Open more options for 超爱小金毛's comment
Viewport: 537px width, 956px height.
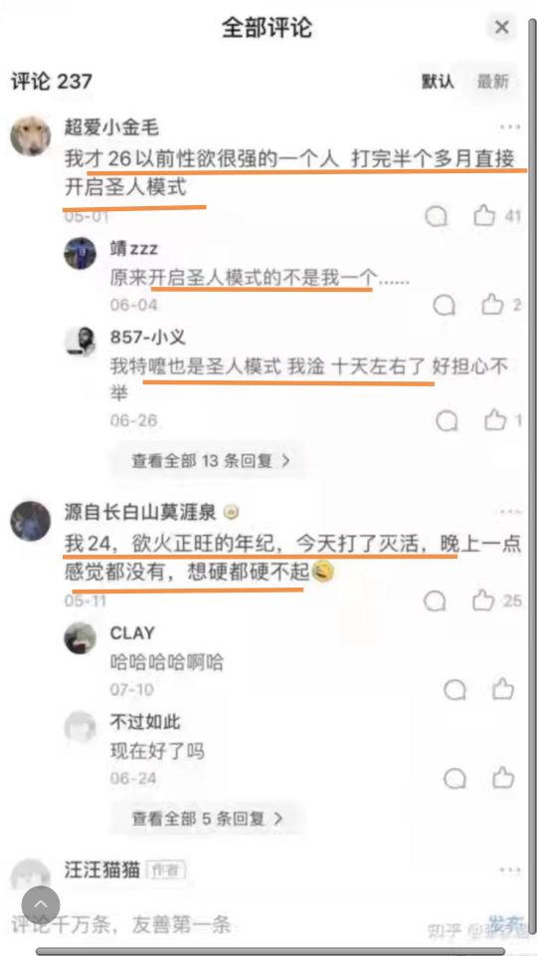(509, 126)
